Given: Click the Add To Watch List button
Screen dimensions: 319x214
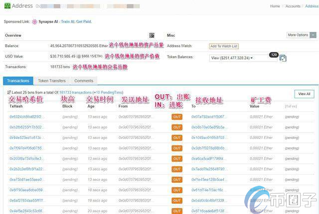Looking at the screenshot, I should coord(224,46).
